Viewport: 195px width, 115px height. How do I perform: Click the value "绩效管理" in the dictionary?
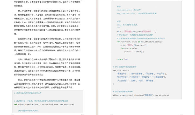tap(150, 80)
